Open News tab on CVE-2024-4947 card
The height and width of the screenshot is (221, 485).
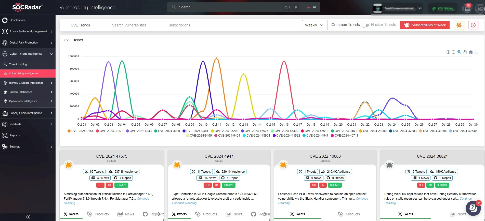(234, 214)
